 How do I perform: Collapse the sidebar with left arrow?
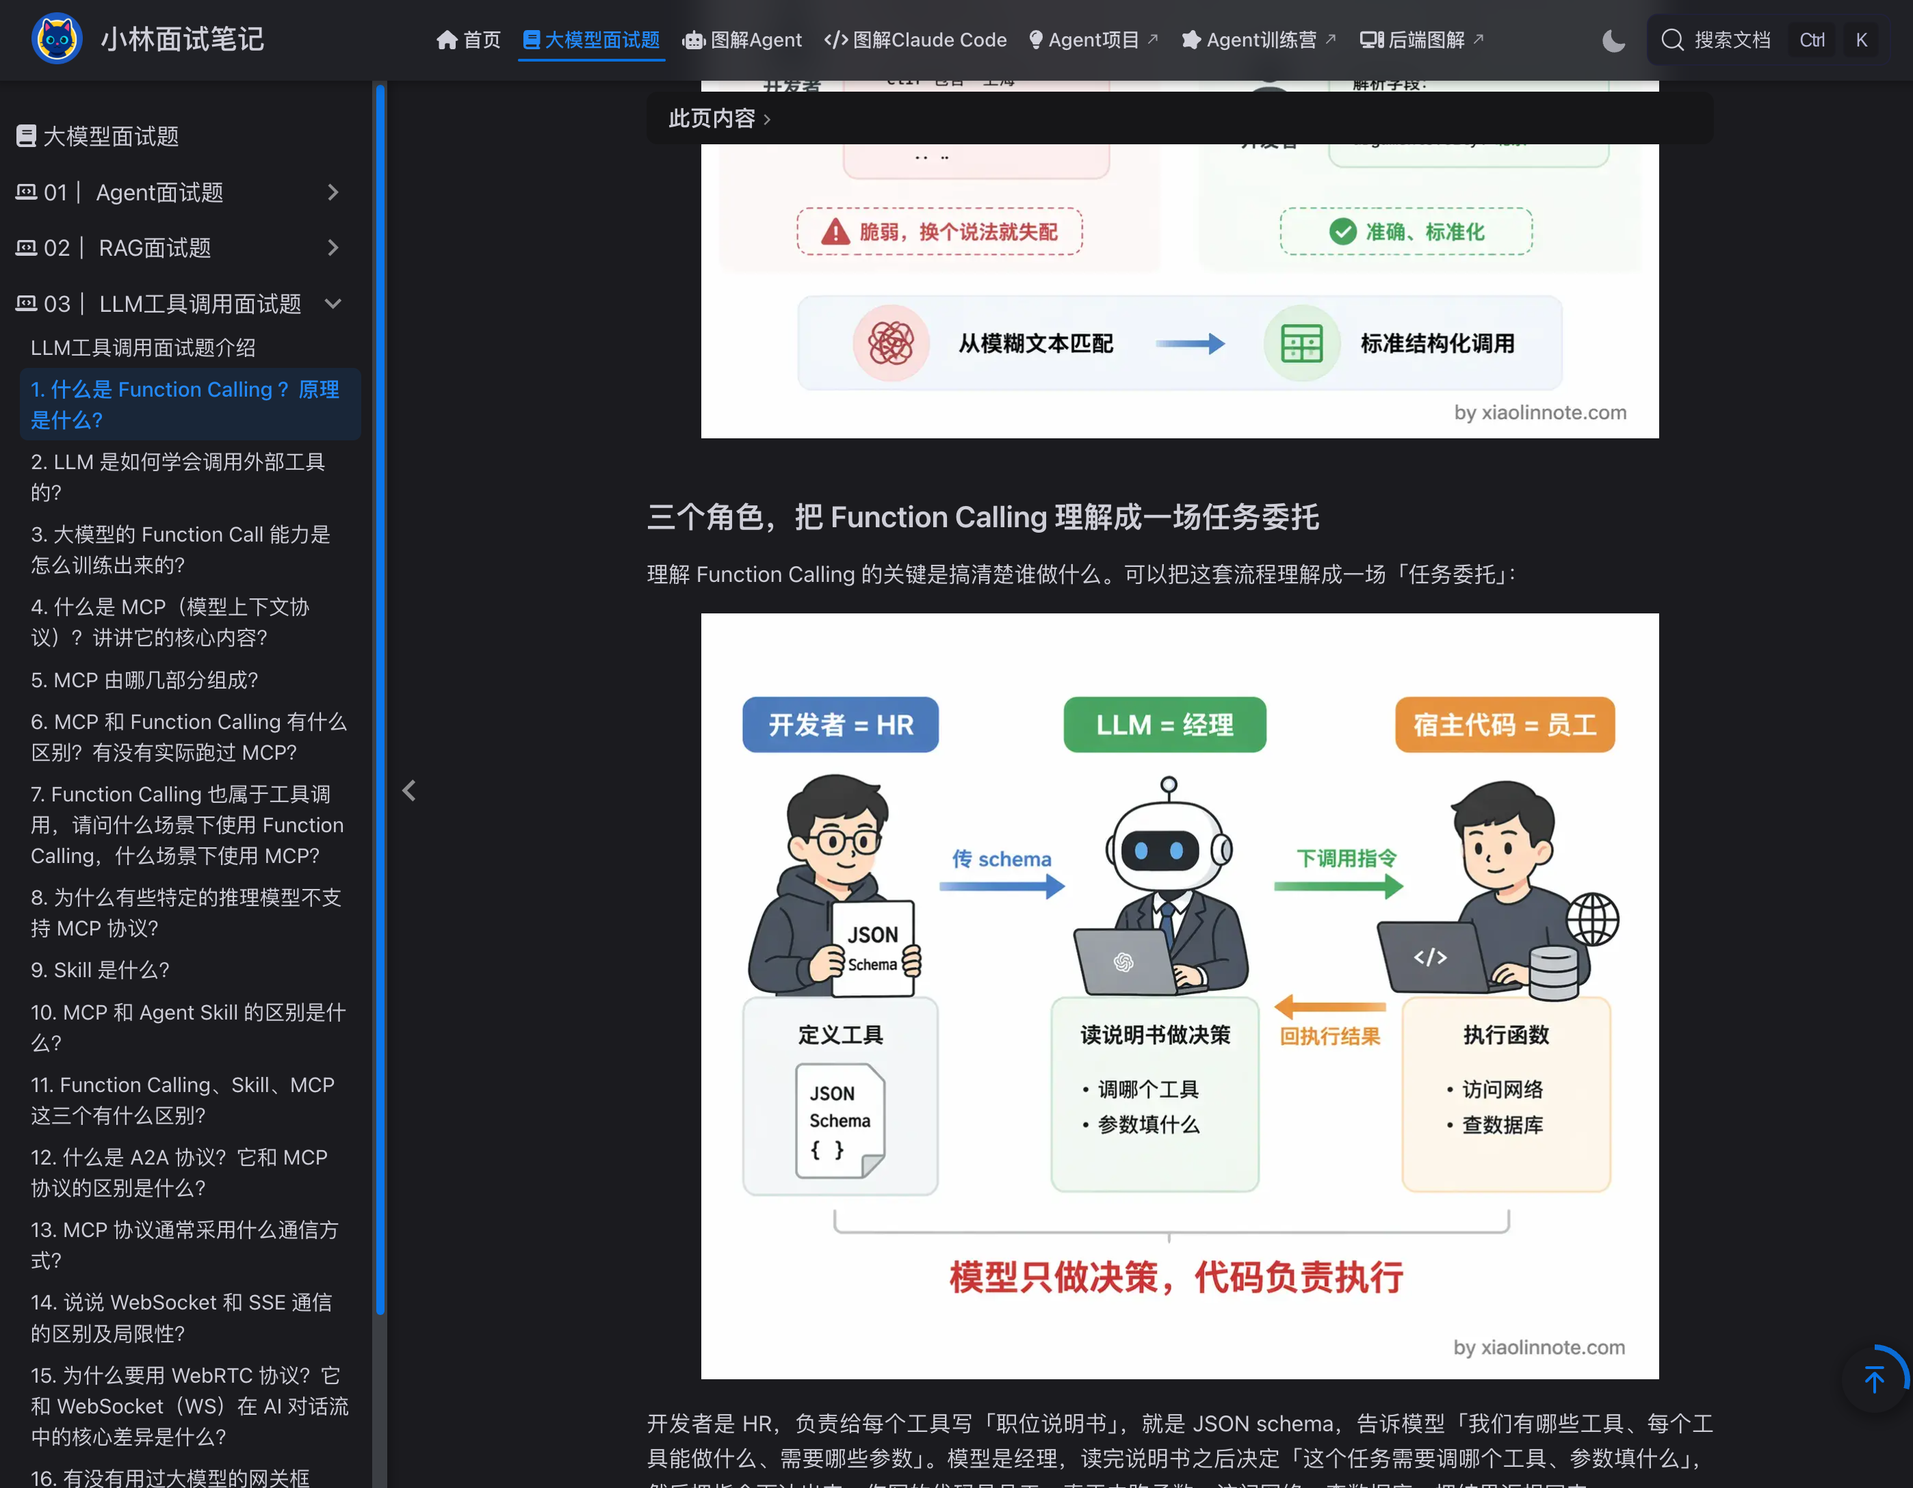click(x=409, y=791)
